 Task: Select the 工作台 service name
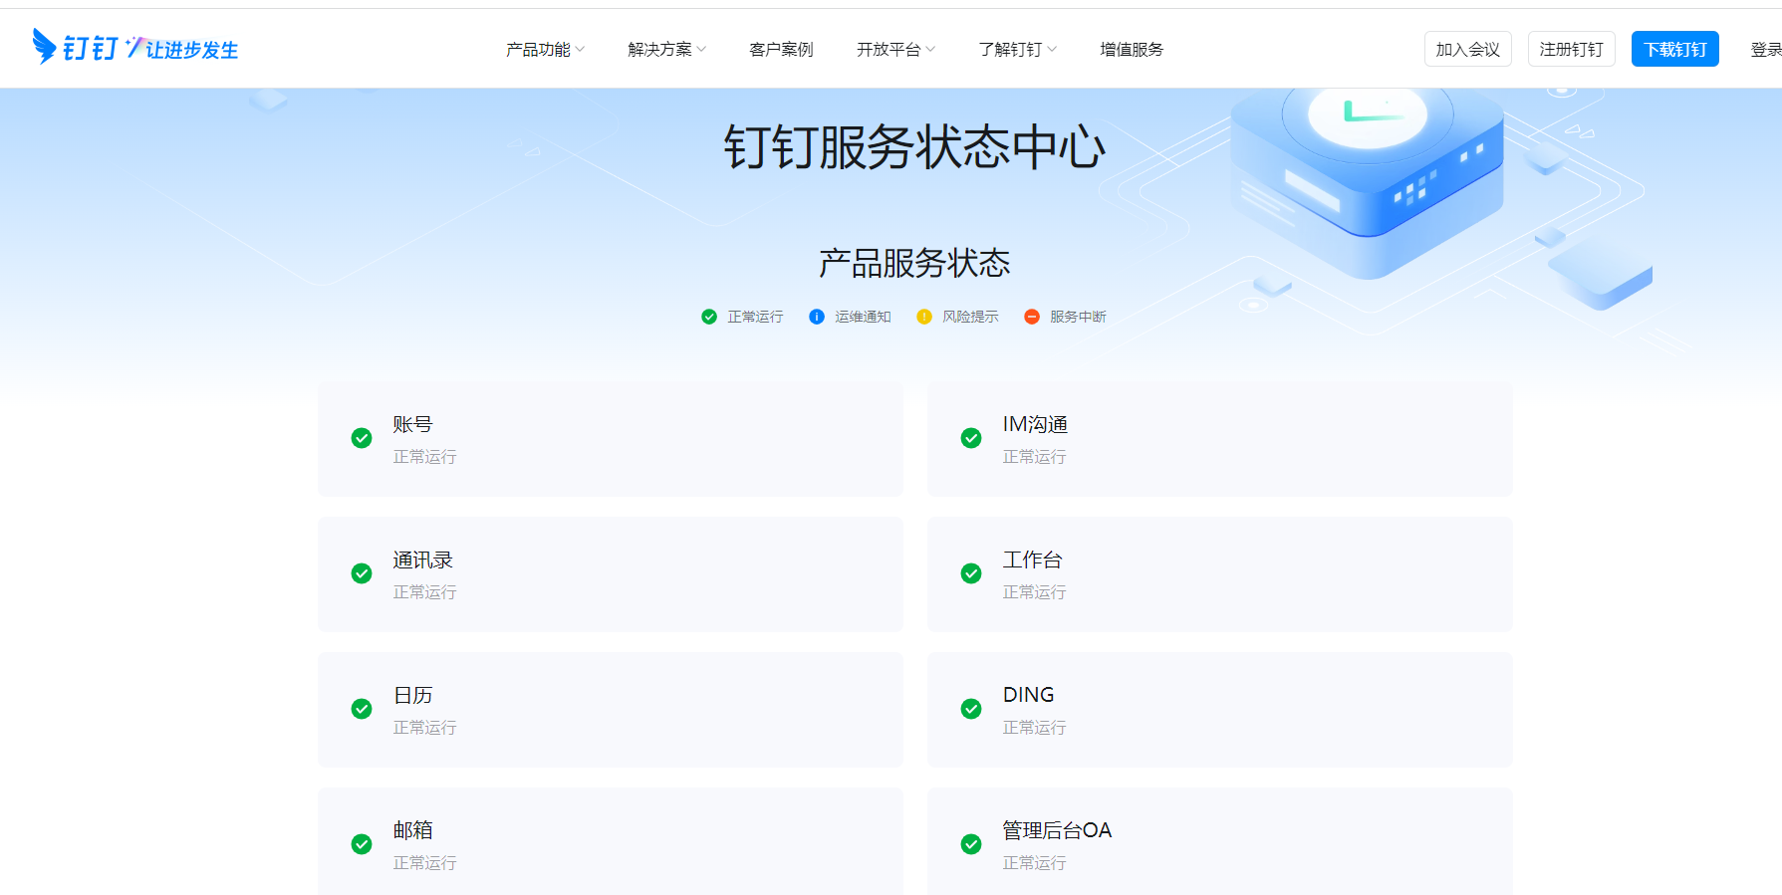point(1032,559)
